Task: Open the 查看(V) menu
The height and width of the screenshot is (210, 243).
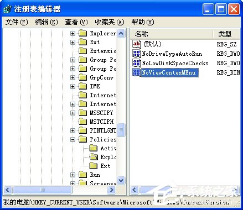Action: (76, 22)
